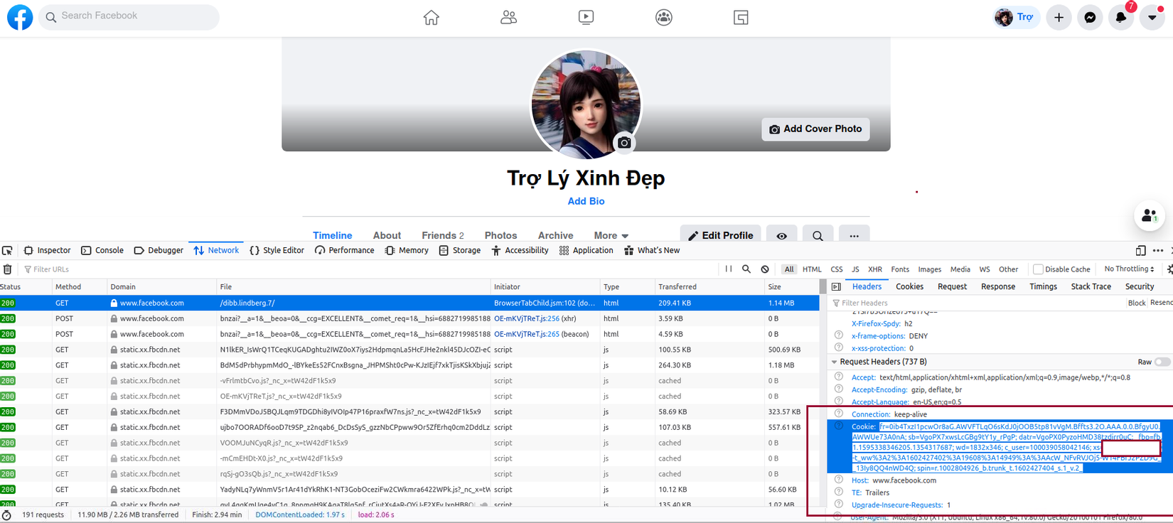Open the Storage tab
1173x523 pixels.
(x=459, y=250)
